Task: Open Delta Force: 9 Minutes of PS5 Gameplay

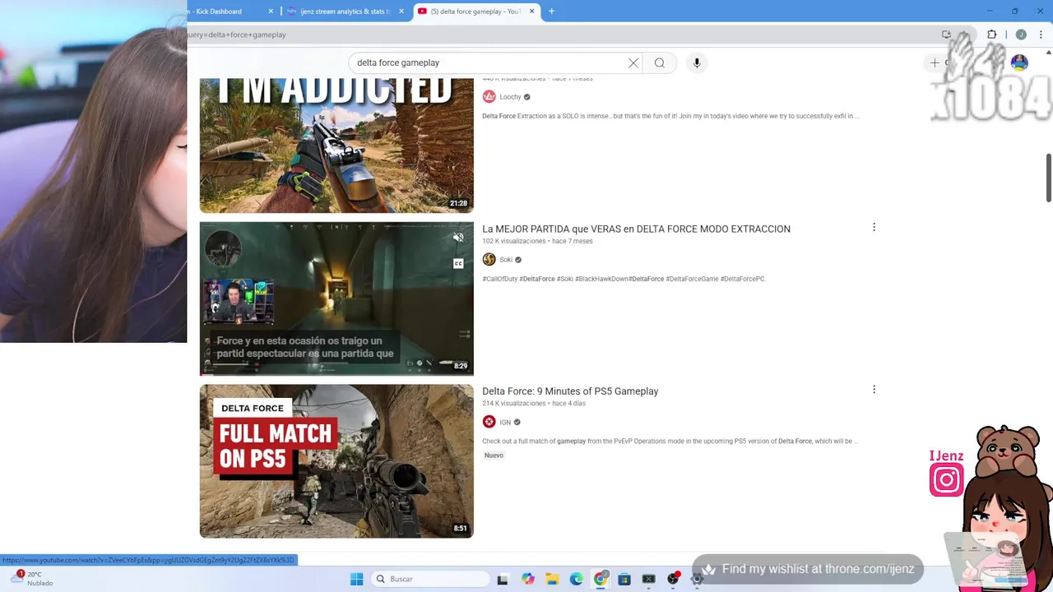Action: pyautogui.click(x=570, y=391)
